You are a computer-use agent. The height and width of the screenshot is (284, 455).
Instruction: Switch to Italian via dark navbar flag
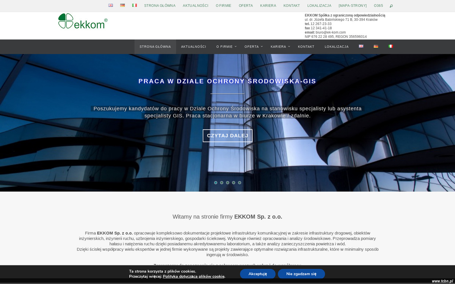391,46
